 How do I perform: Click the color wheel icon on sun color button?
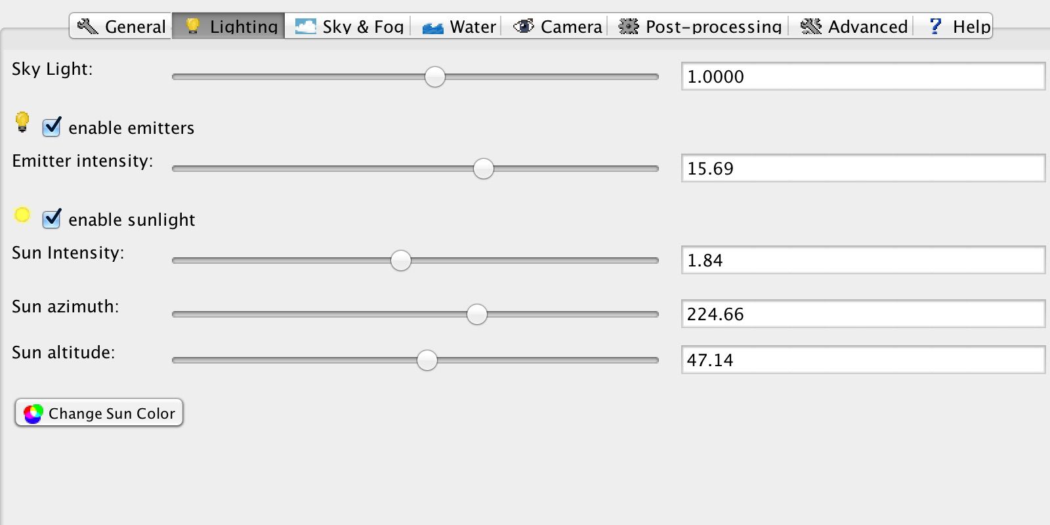pos(33,413)
